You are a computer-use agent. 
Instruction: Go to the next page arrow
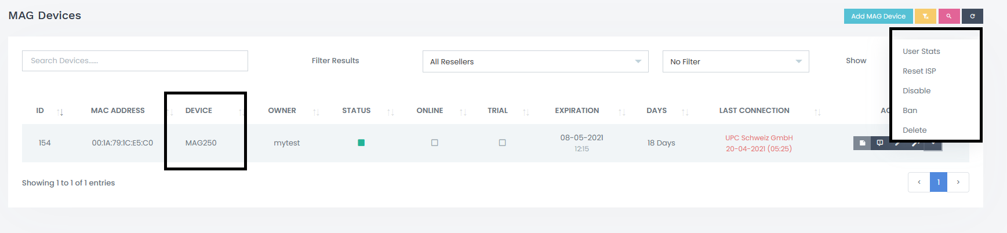958,182
